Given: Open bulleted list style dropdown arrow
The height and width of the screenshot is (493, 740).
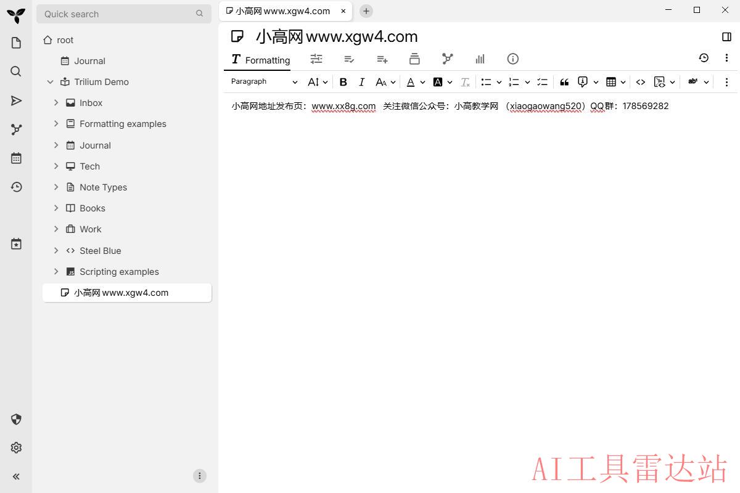Looking at the screenshot, I should point(499,82).
